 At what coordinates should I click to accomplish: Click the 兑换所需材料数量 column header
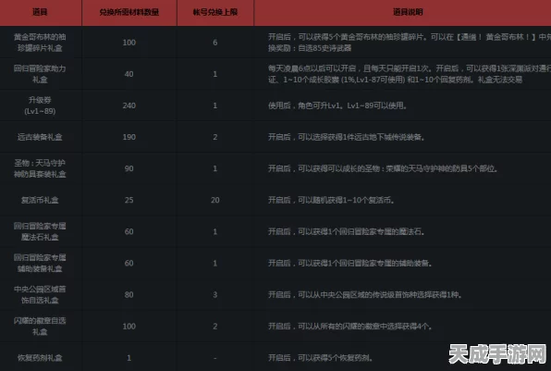coord(129,12)
